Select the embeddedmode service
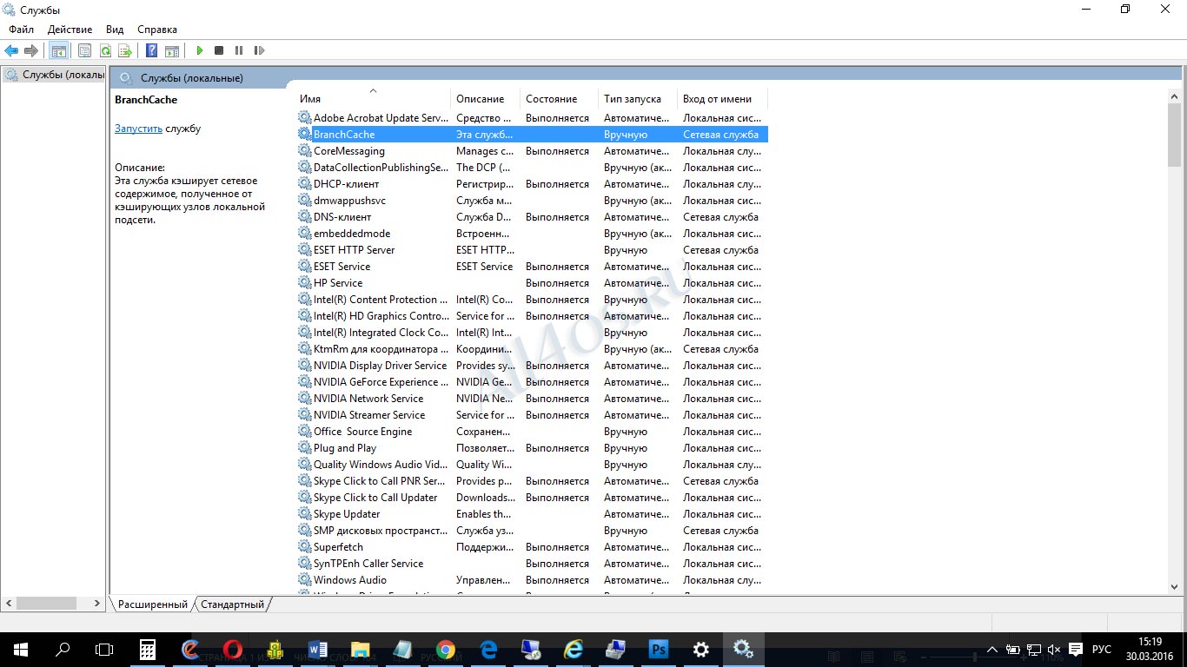Image resolution: width=1187 pixels, height=667 pixels. pos(532,233)
